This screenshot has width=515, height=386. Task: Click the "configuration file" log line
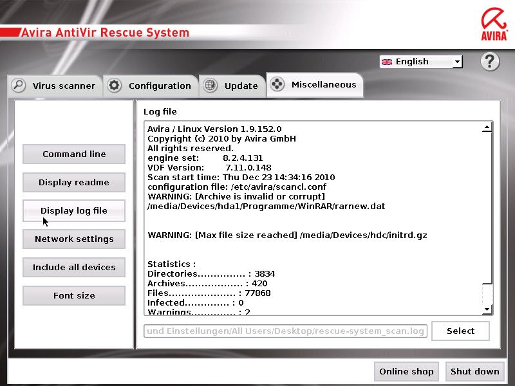pyautogui.click(x=237, y=187)
